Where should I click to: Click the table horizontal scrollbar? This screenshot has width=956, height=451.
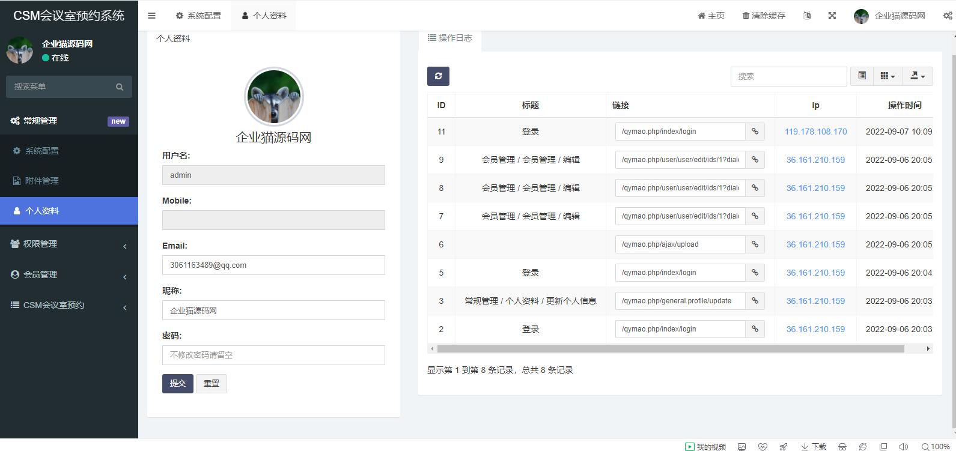[x=670, y=348]
